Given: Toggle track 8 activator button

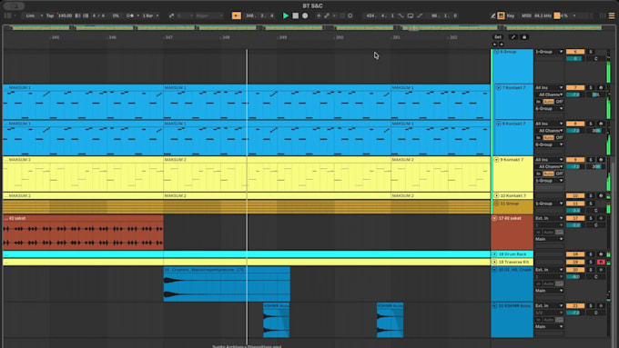Looking at the screenshot, I should (x=574, y=124).
